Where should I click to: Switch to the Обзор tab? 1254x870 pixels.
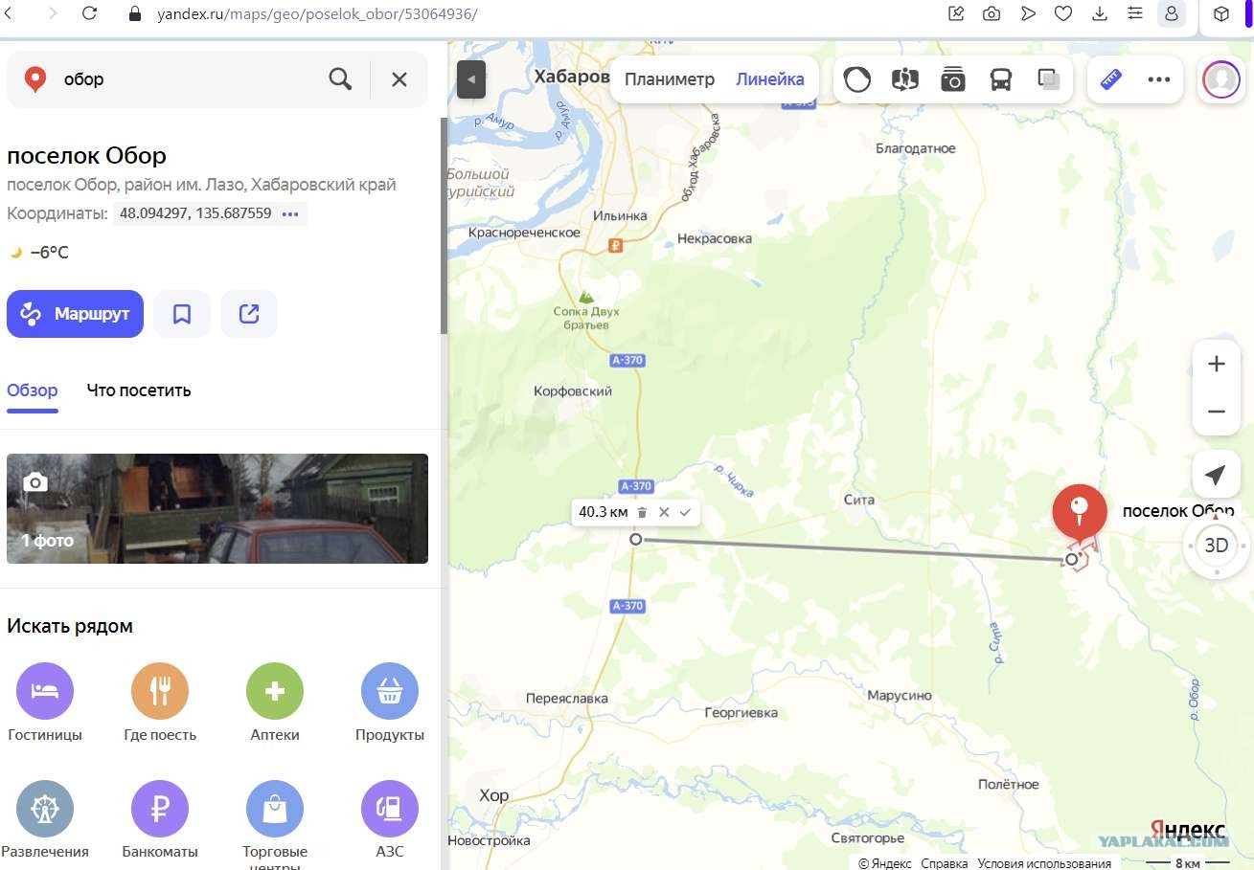(x=33, y=390)
